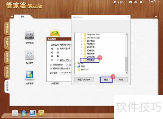Expand the 会计准则 folder node
The width and height of the screenshot is (163, 119).
81,41
